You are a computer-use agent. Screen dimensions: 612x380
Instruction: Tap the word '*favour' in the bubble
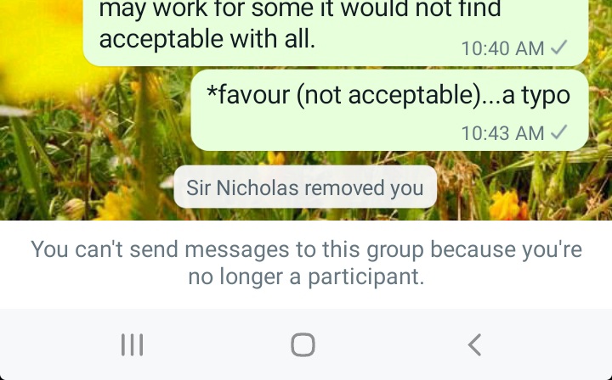pyautogui.click(x=248, y=95)
